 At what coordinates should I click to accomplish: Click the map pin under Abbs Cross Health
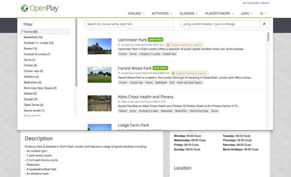pyautogui.click(x=119, y=102)
